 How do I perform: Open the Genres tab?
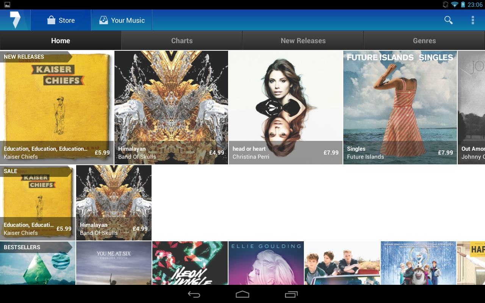[424, 41]
